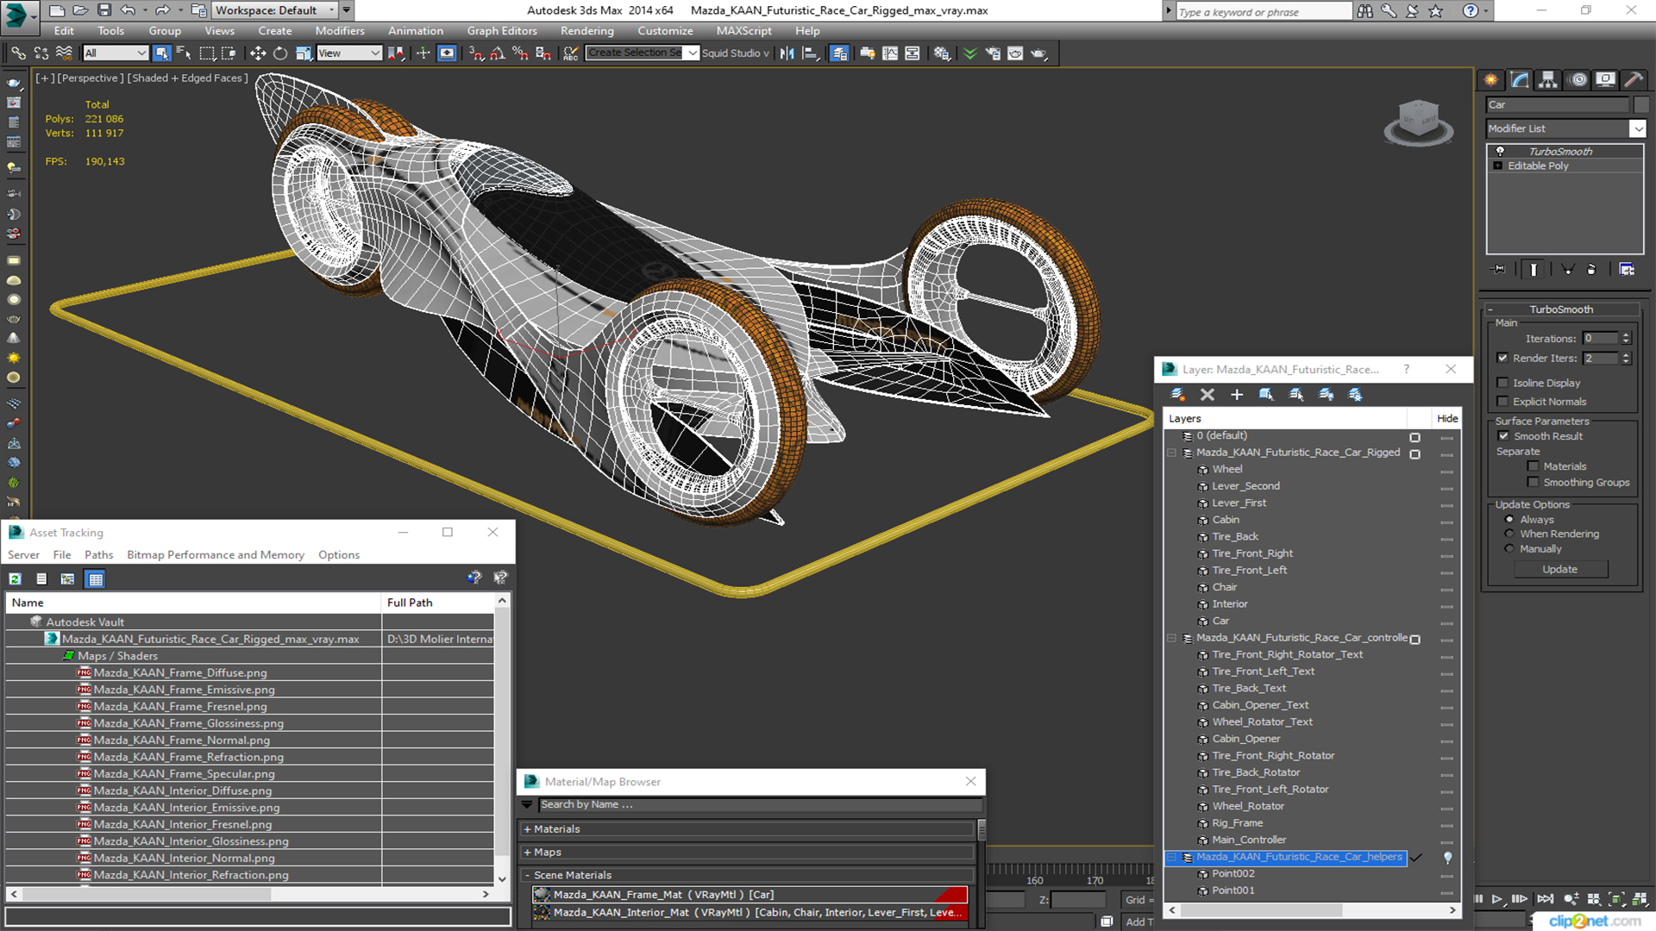Select the When Rendering radio button
This screenshot has width=1656, height=931.
(x=1509, y=534)
